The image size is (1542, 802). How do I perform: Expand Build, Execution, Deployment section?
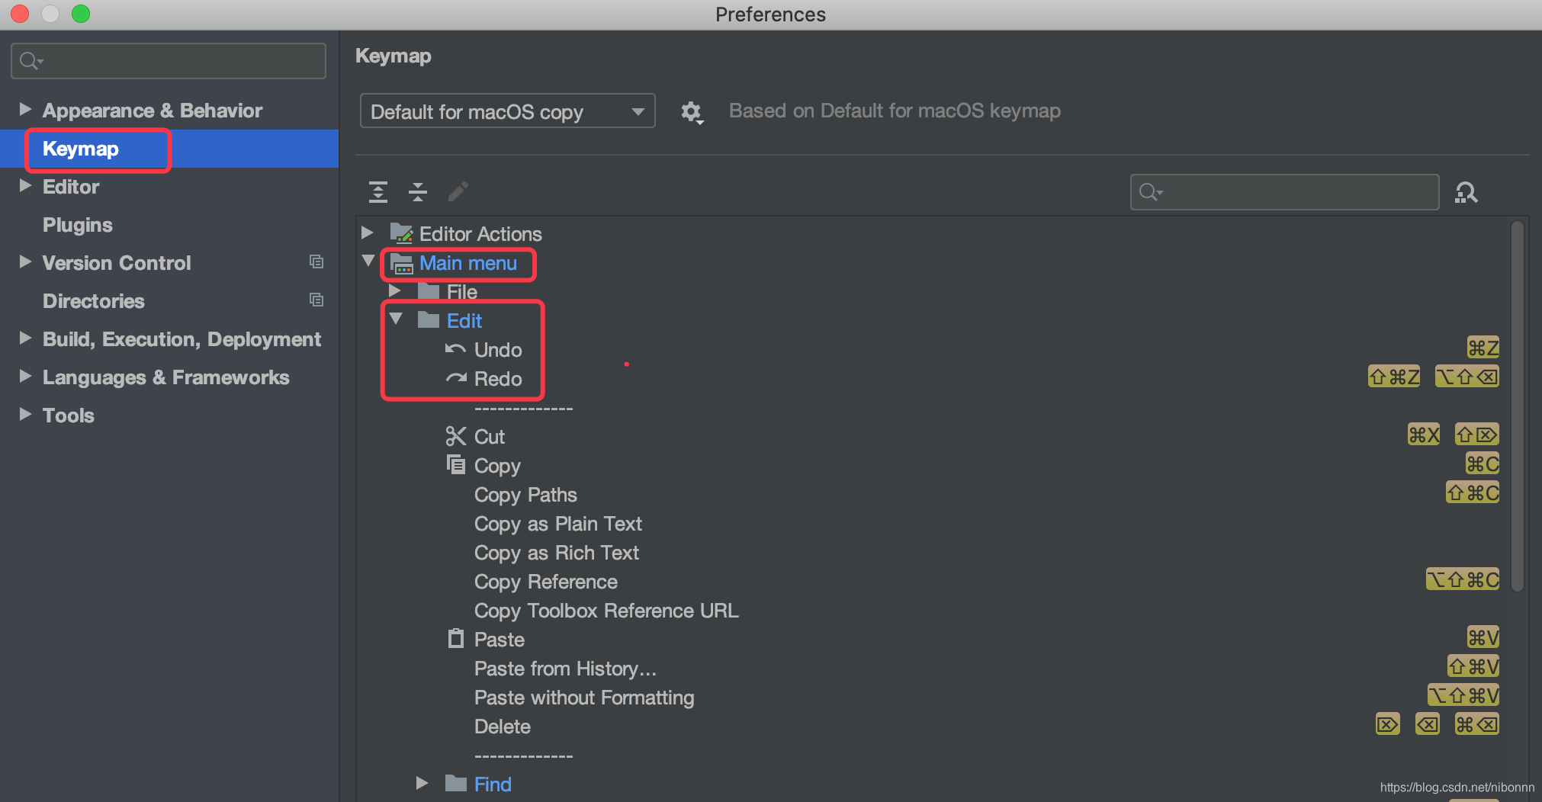[x=25, y=338]
